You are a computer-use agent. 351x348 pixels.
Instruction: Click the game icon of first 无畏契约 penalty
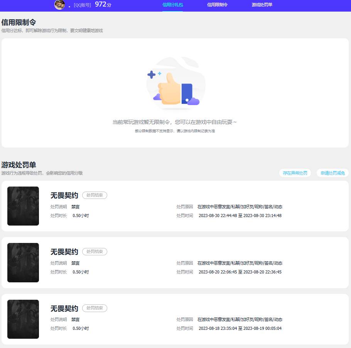23,206
